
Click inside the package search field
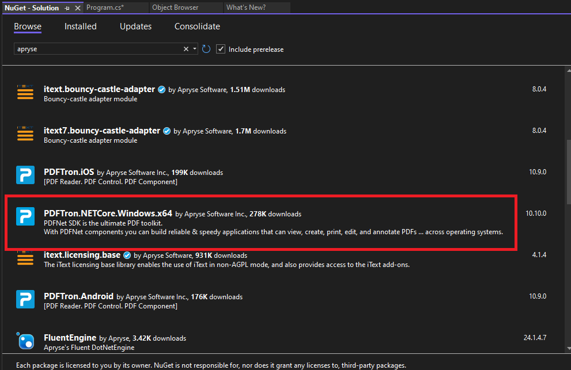98,49
